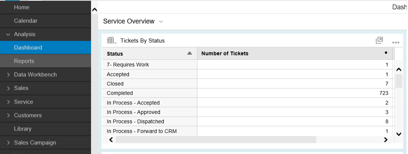Select the 'Completed' status cell
Screen dimensions: 408x154
149,93
